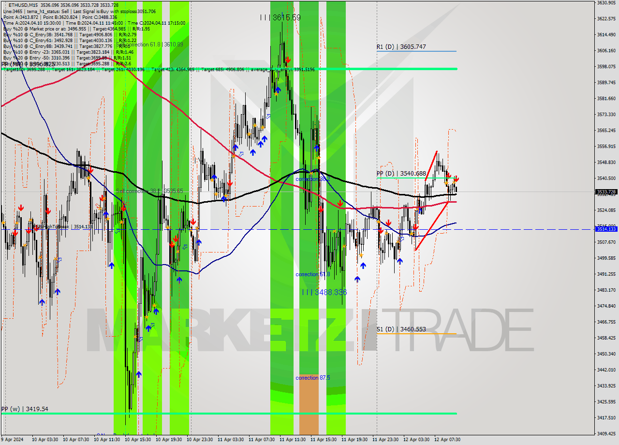Click the blue 3514.133 price tag
The image size is (619, 445).
click(x=605, y=229)
